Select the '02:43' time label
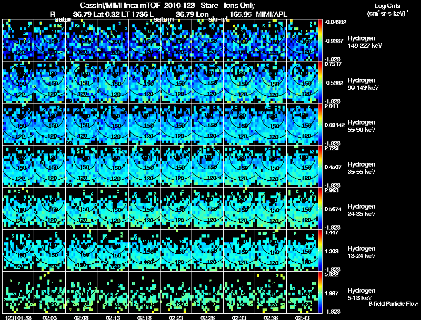The width and height of the screenshot is (421, 320). click(x=302, y=318)
